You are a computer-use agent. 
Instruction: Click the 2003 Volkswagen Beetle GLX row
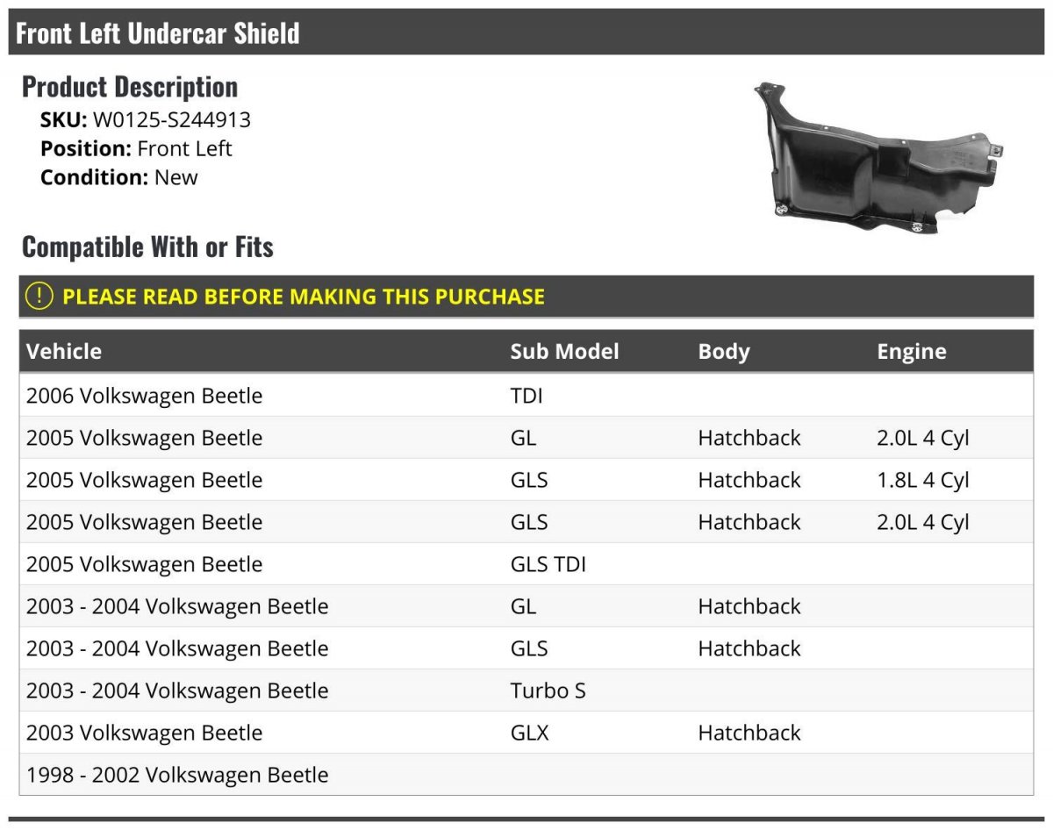coord(526,733)
